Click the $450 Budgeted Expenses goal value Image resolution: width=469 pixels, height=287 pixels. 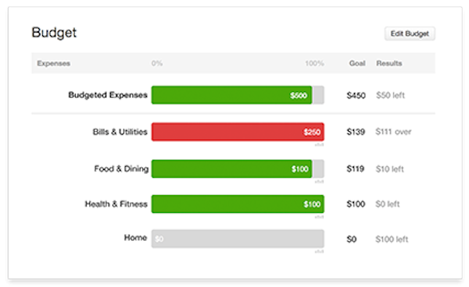click(x=356, y=95)
